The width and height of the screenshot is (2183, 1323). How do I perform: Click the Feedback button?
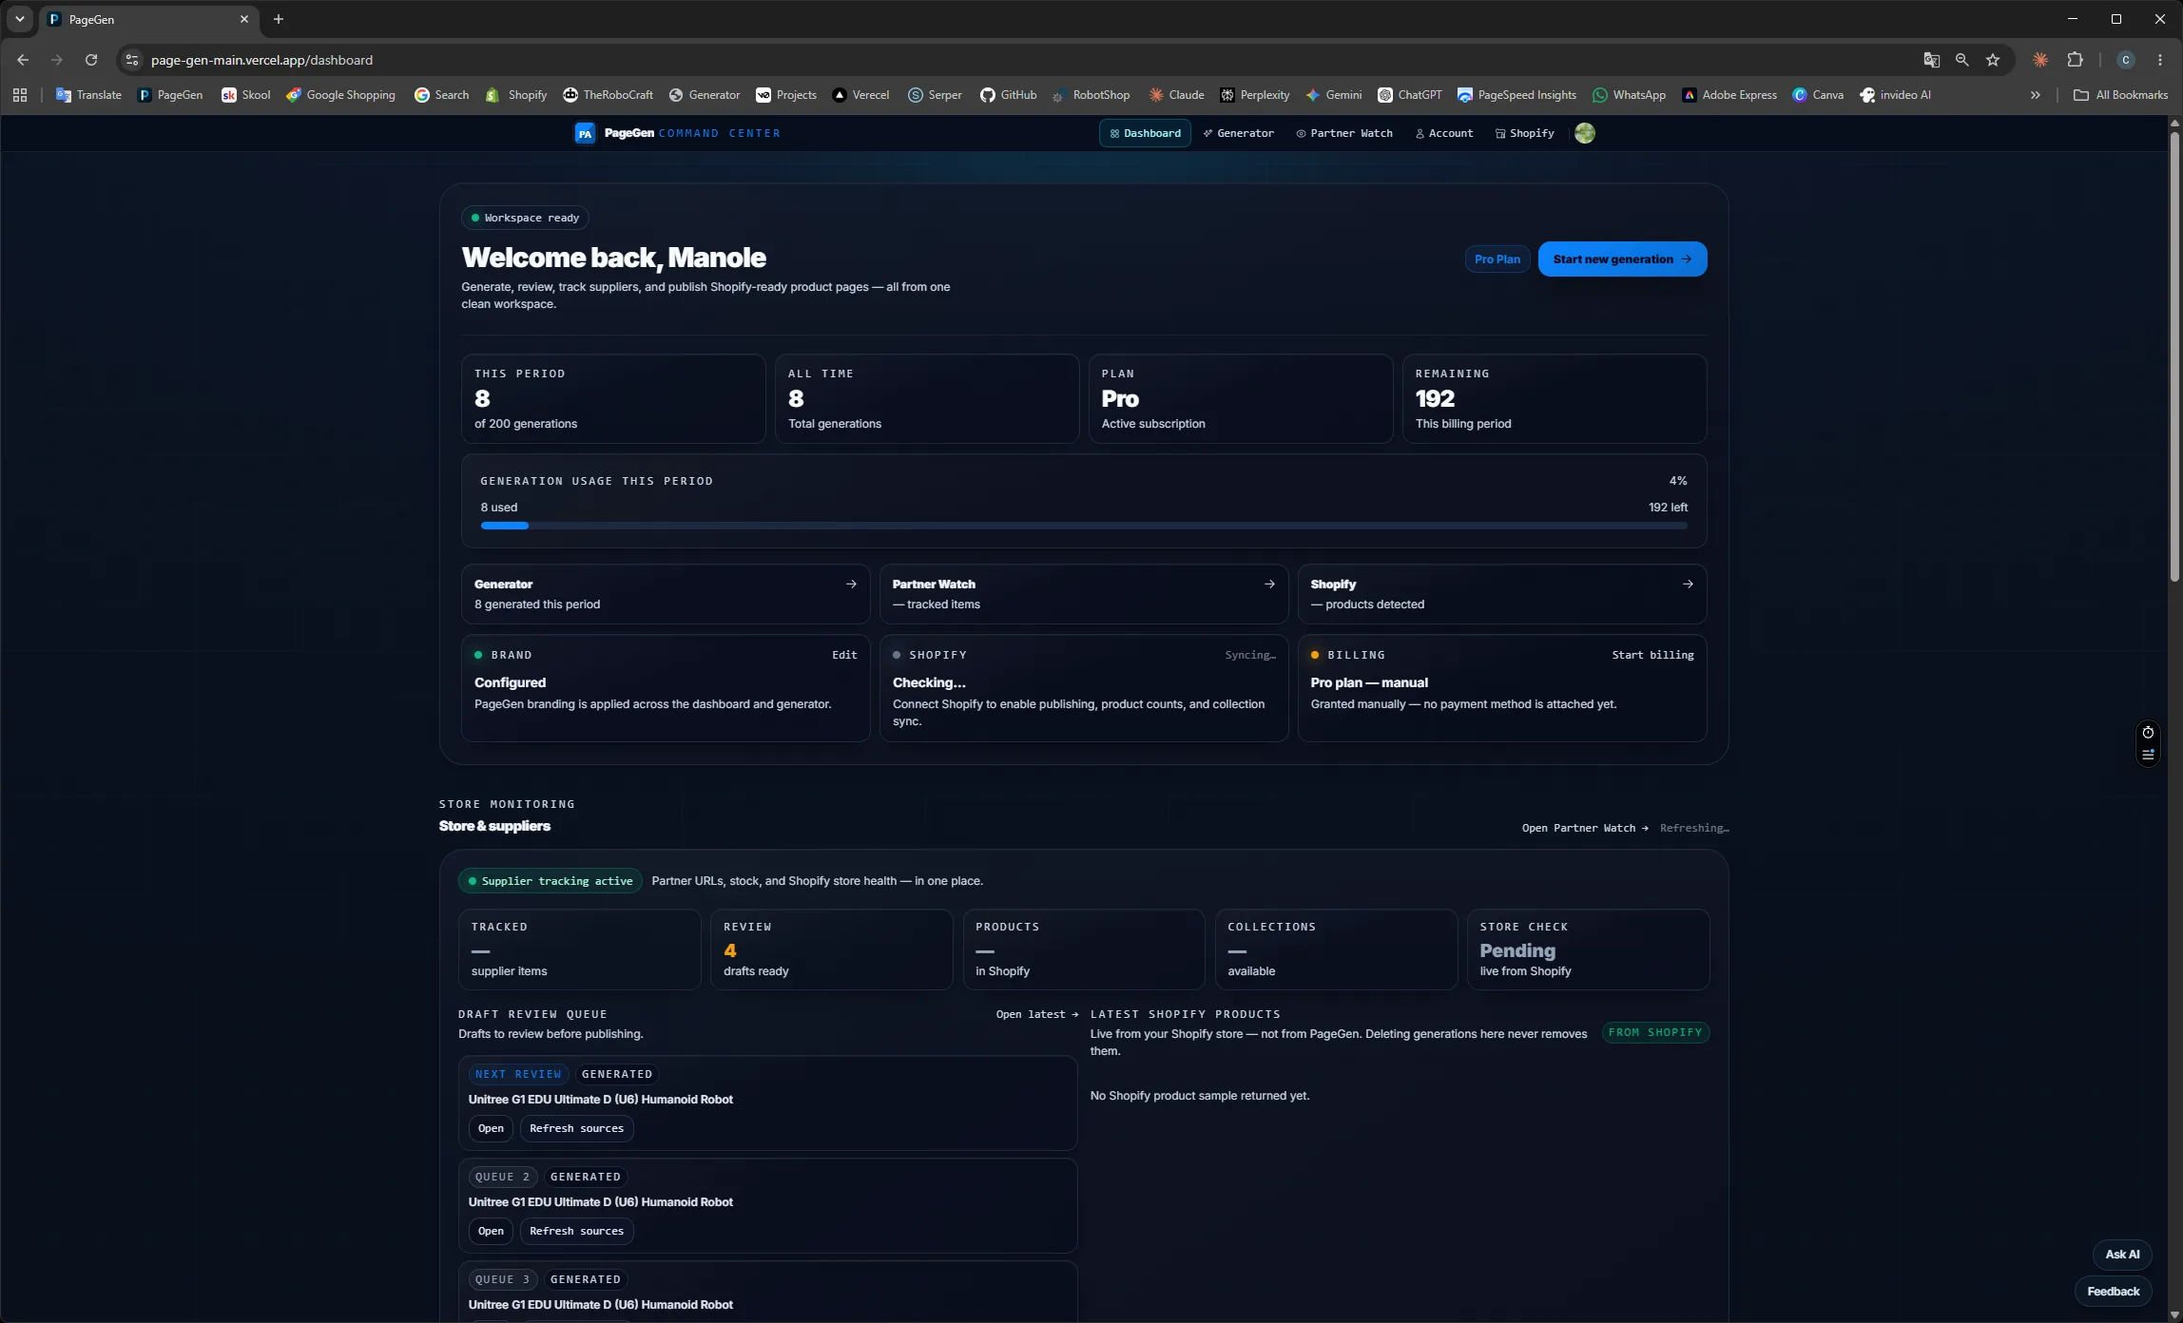pos(2113,1292)
